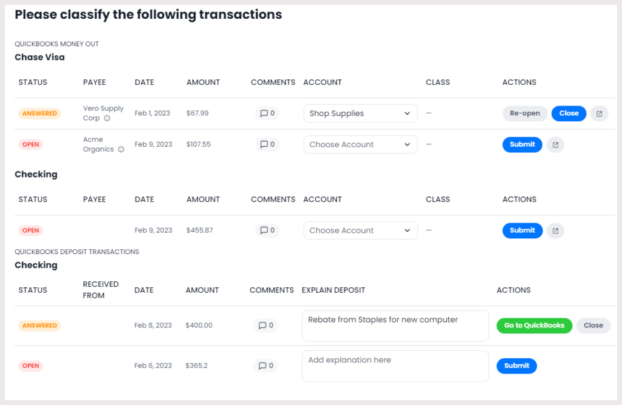The image size is (622, 405).
Task: Open comments bubble for $455.87 transaction
Action: click(x=267, y=230)
